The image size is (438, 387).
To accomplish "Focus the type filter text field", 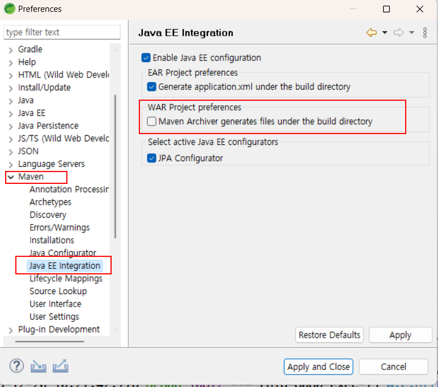I will click(62, 32).
